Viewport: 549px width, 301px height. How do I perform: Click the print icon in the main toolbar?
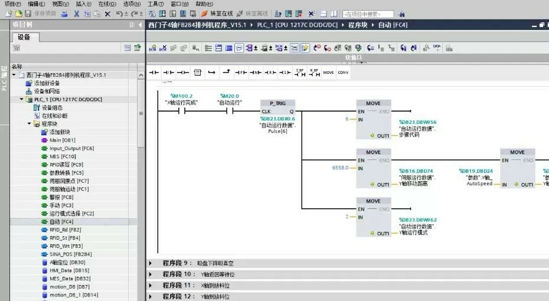(x=64, y=14)
